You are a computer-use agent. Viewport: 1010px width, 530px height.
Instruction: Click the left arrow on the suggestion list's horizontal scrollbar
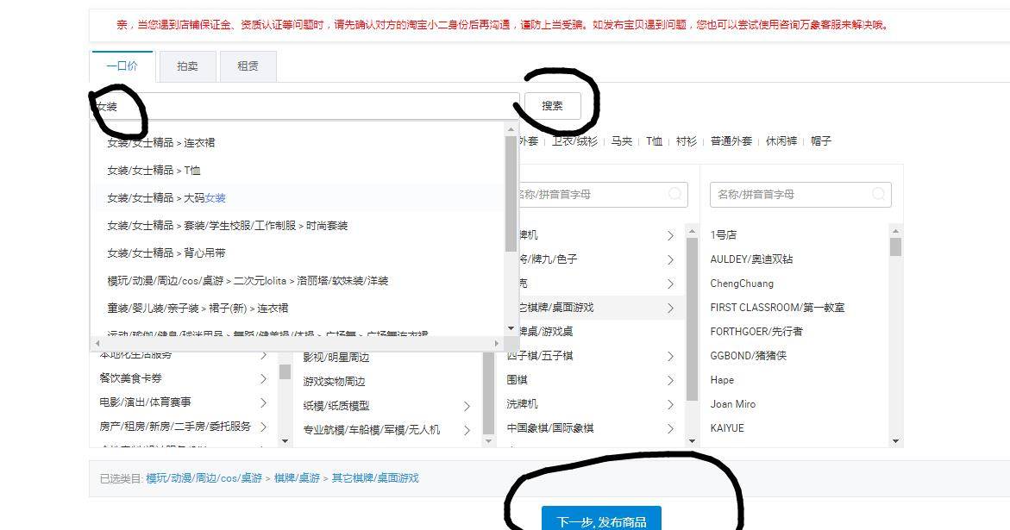coord(97,343)
